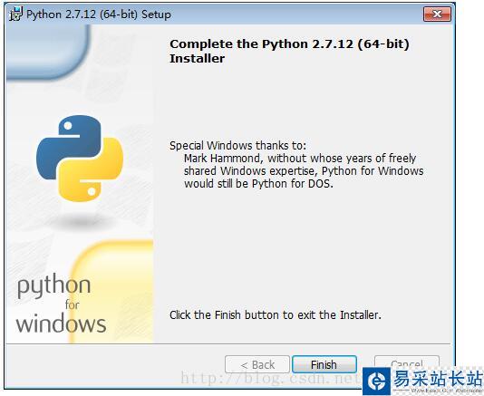
Task: Click the 'Special Windows thanks to:' line
Action: click(x=238, y=145)
